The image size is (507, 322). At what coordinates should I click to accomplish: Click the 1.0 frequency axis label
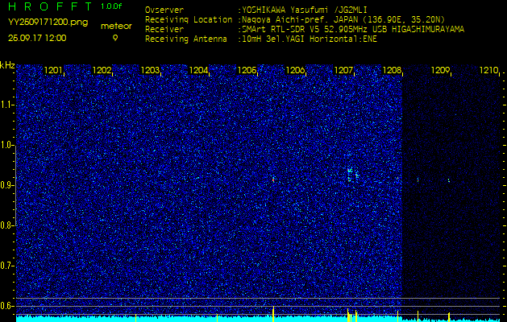point(6,146)
